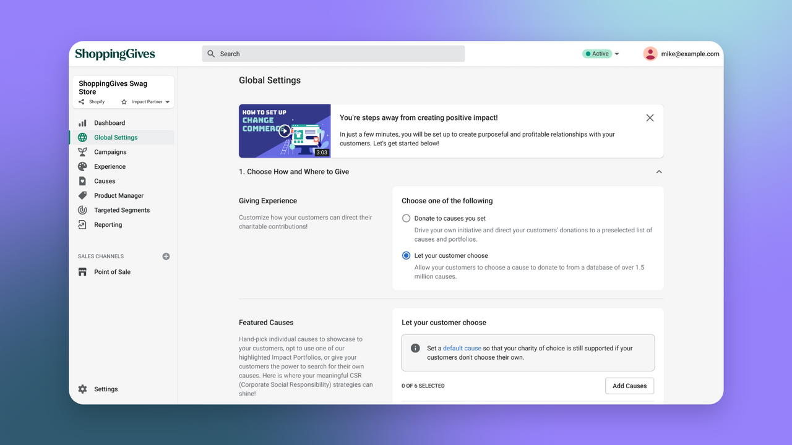This screenshot has height=445, width=792.
Task: Click in the Search field
Action: (333, 54)
